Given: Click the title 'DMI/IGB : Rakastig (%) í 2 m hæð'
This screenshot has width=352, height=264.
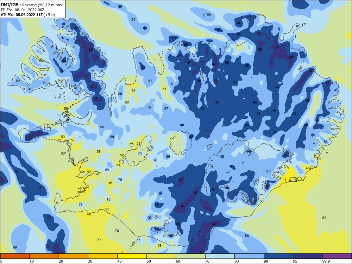Looking at the screenshot, I should coord(32,5).
